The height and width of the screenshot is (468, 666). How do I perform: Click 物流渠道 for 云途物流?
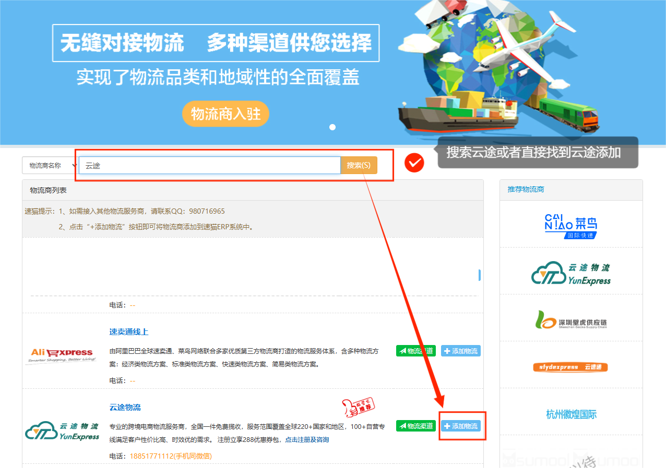(x=415, y=426)
